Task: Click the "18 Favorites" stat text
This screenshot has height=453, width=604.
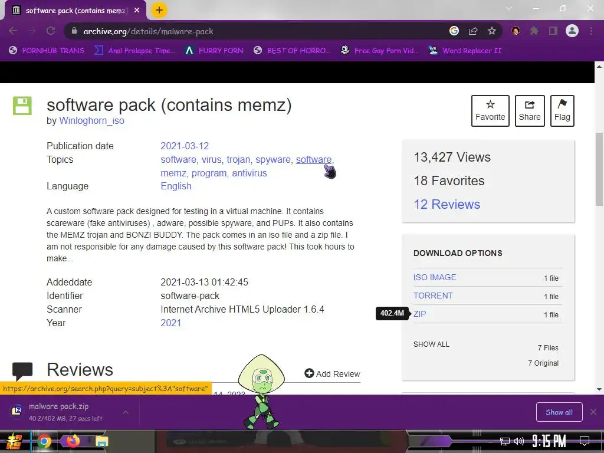Action: 449,180
